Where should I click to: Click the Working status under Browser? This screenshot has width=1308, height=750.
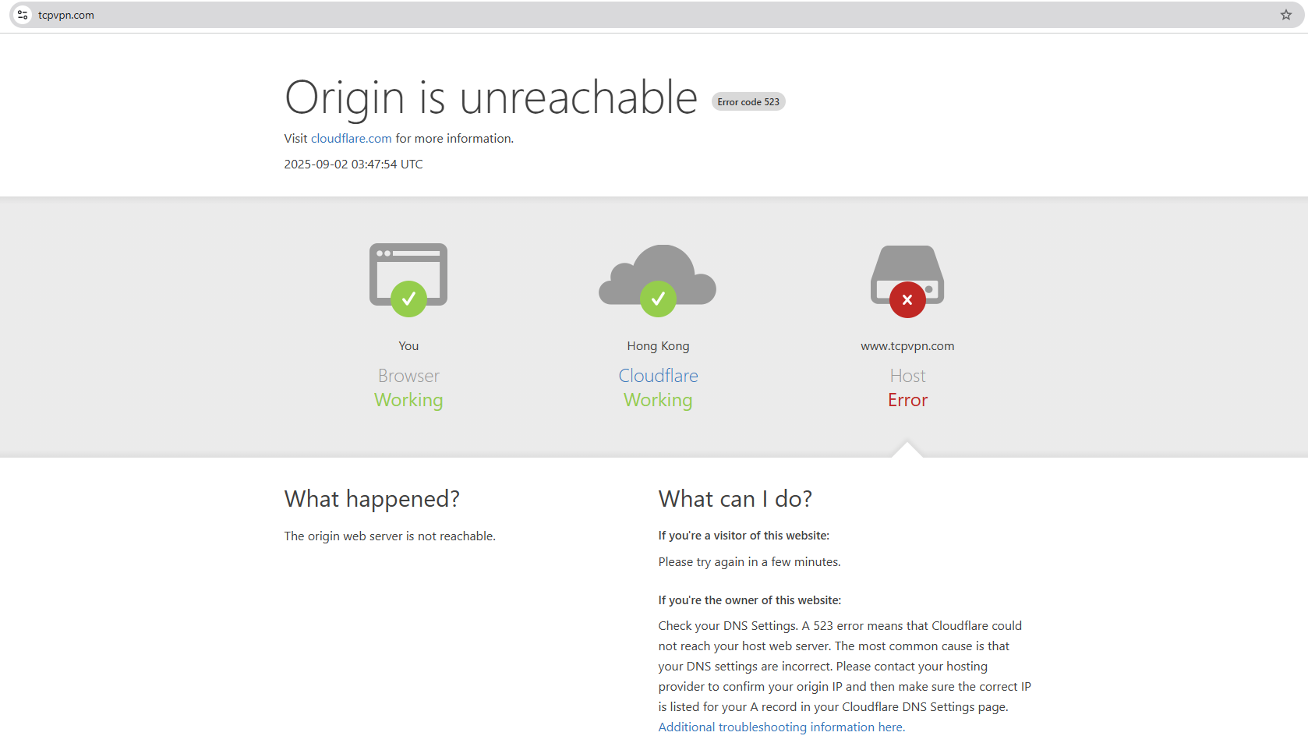click(x=408, y=400)
